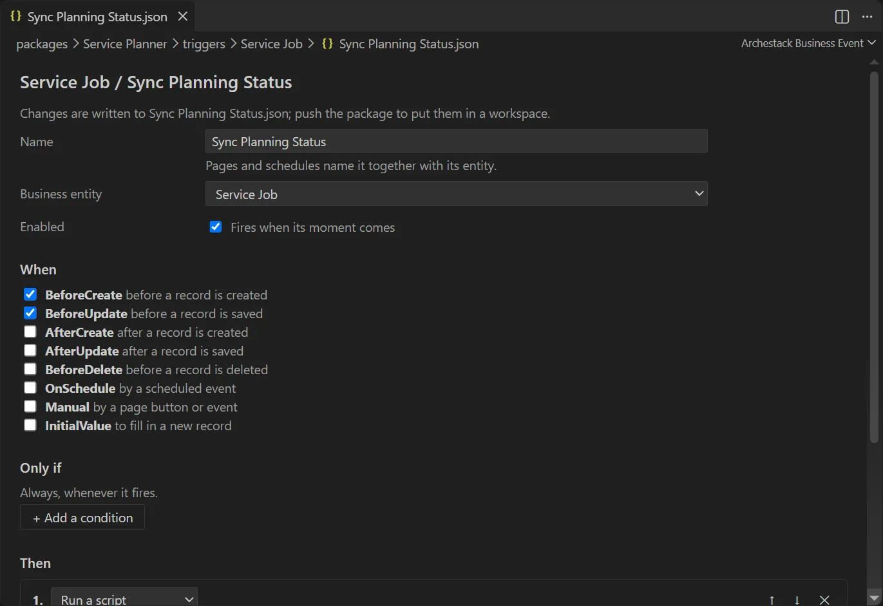Viewport: 883px width, 606px height.
Task: Click the vertical scrollbar thumb
Action: (x=874, y=258)
